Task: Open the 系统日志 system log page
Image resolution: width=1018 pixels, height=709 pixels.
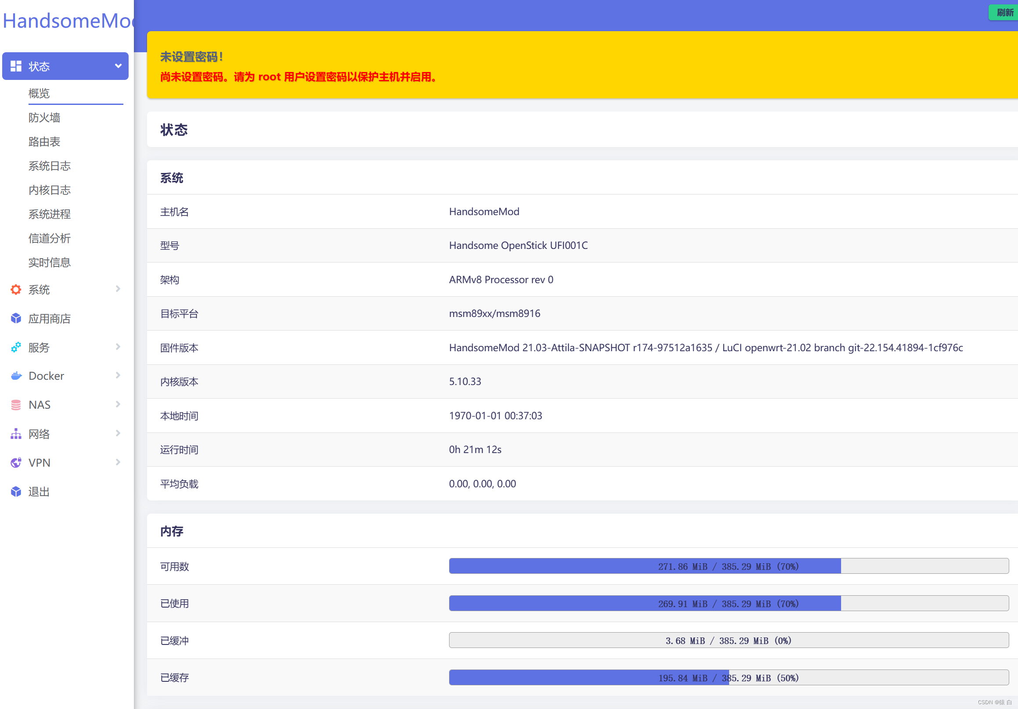Action: coord(50,166)
